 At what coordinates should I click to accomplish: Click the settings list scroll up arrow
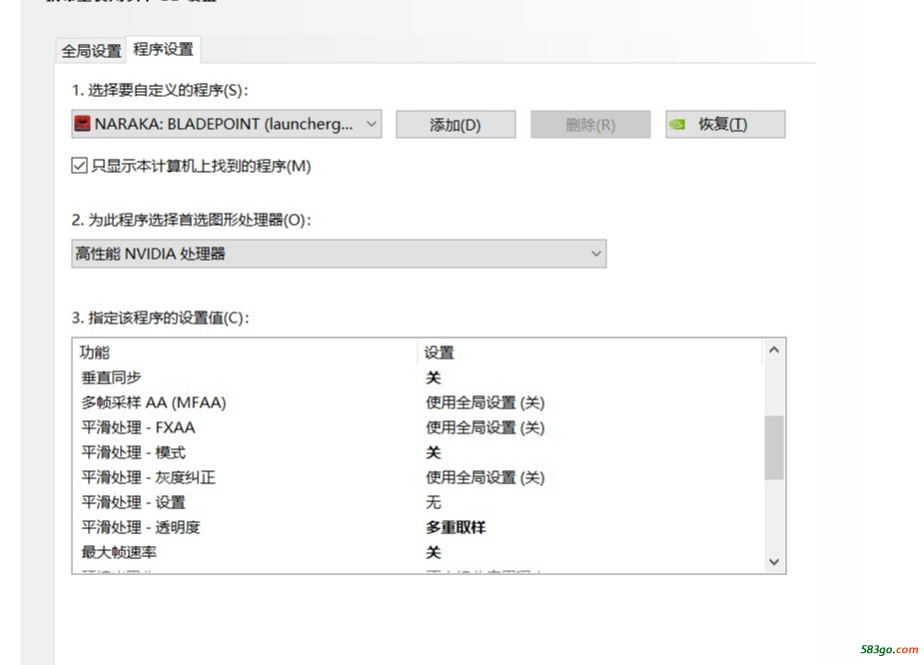(x=774, y=349)
